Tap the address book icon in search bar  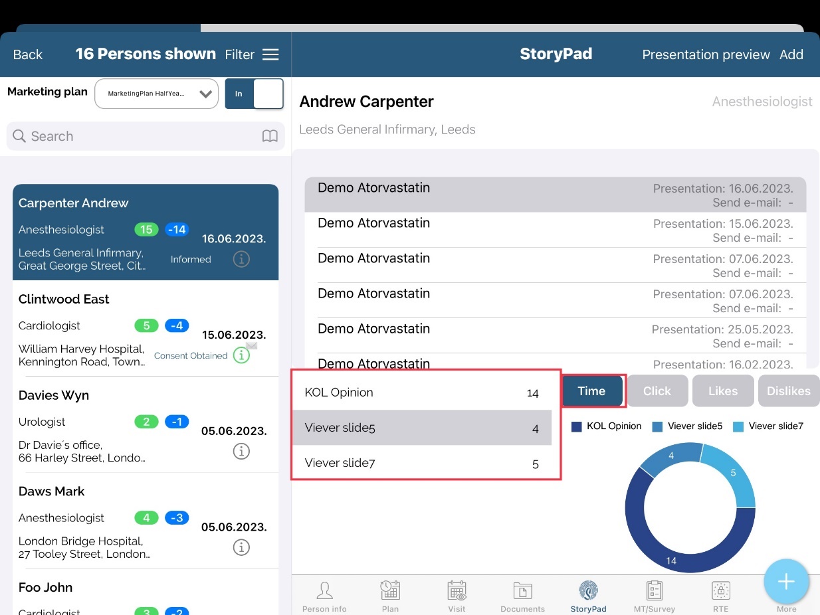coord(270,136)
